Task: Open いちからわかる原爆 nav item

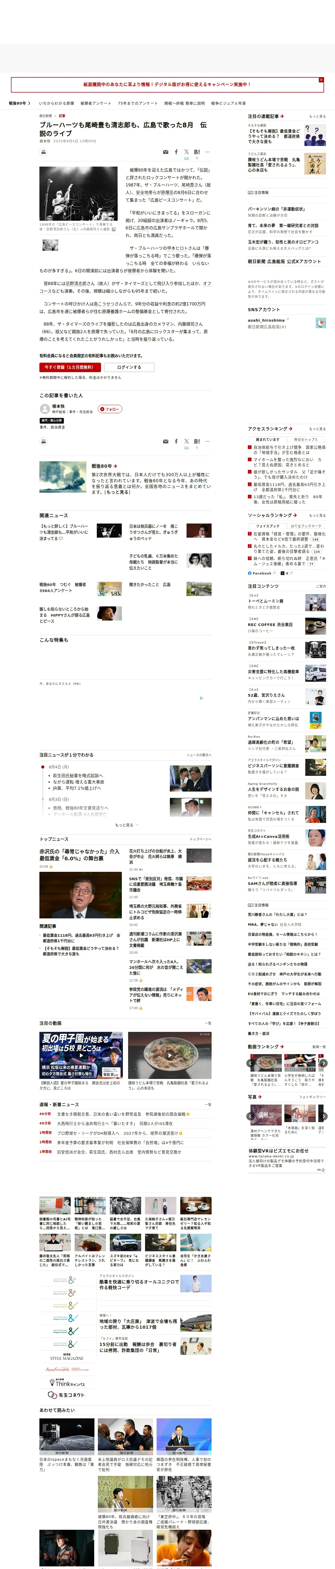Action: (x=57, y=103)
